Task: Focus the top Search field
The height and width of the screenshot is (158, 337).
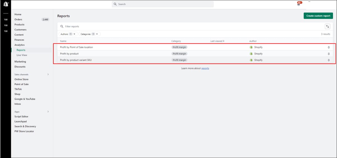Action: coord(163,4)
